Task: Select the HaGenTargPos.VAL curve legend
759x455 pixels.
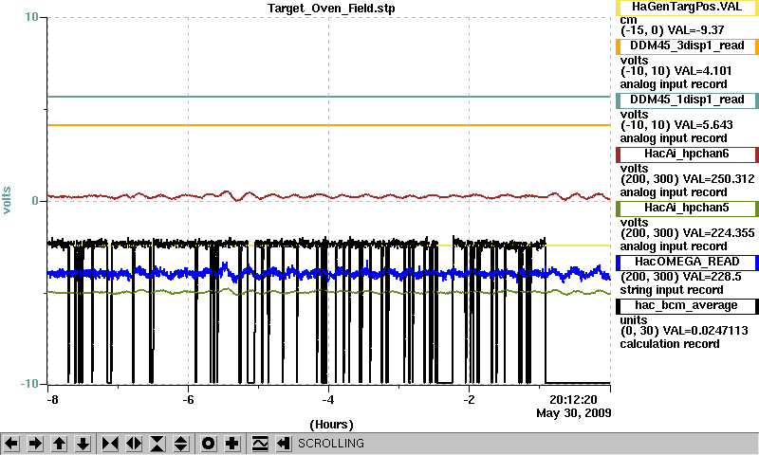Action: click(687, 8)
